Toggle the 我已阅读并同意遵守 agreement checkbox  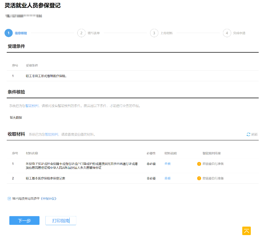(x=9, y=199)
